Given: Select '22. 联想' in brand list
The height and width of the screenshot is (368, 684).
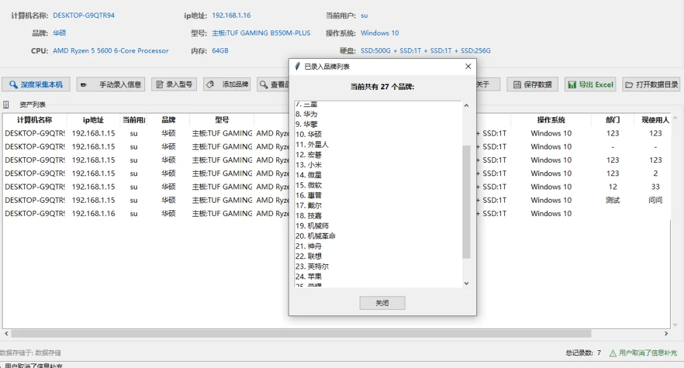Looking at the screenshot, I should (x=308, y=257).
